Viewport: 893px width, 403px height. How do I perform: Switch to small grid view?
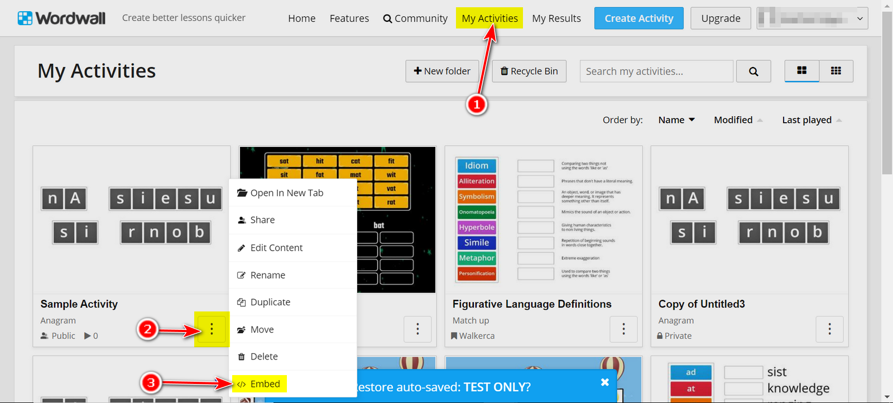pos(836,71)
